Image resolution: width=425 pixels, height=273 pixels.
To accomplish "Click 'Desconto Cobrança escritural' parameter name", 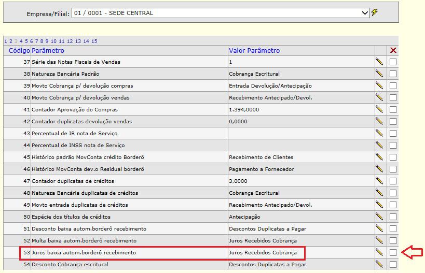I will [x=70, y=264].
